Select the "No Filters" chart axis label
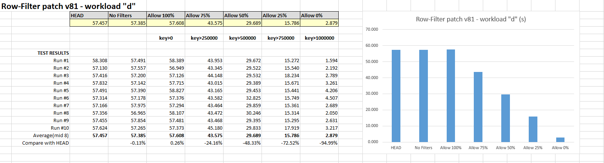This screenshot has height=163, width=604. [423, 148]
